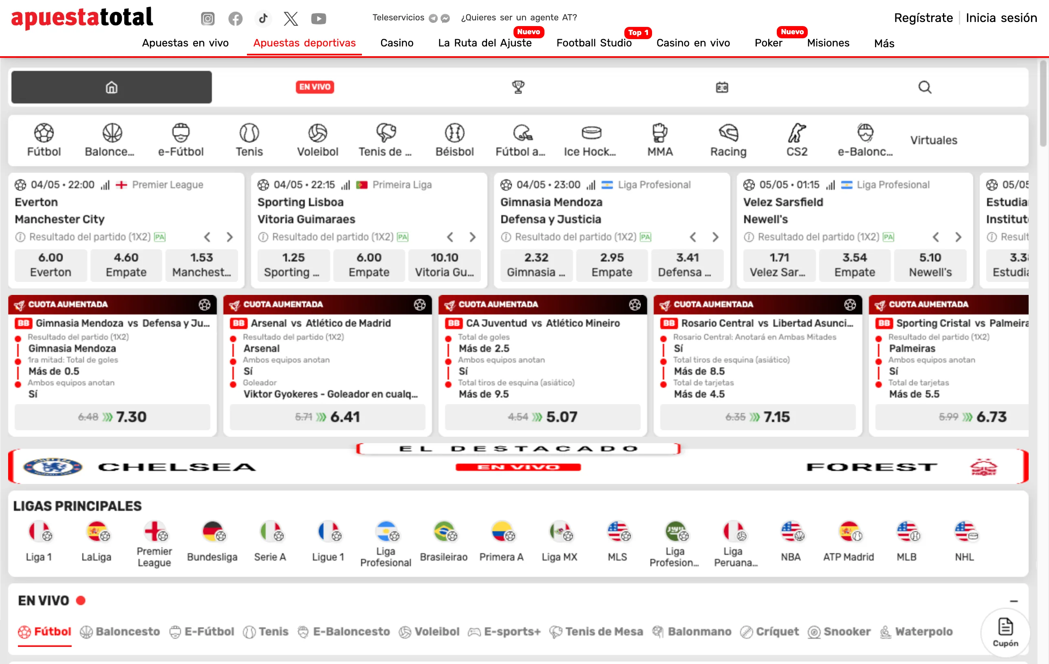Go to next market for Velez Sarsfield match

click(x=958, y=237)
